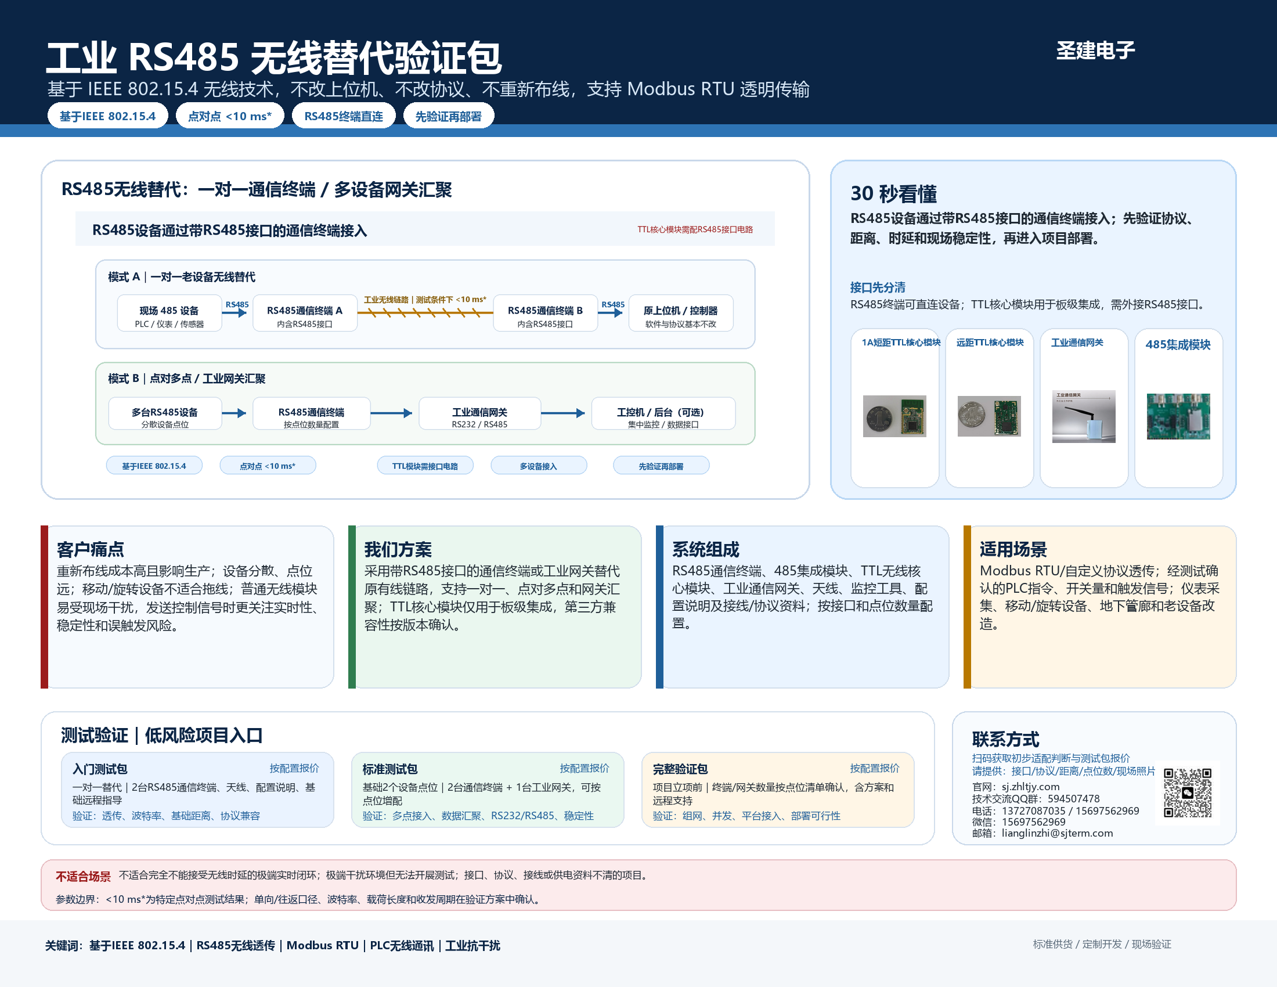Click the QQ group number 594507478
Image resolution: width=1277 pixels, height=987 pixels.
tap(1073, 799)
